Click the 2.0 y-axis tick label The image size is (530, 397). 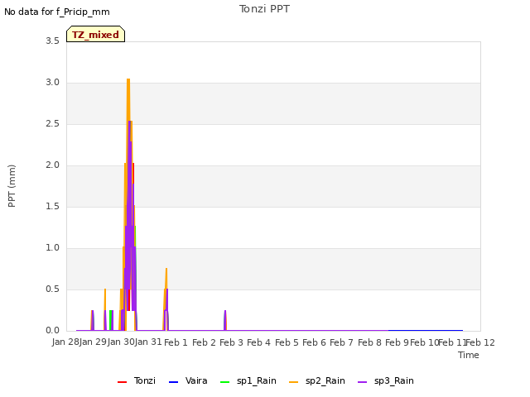(x=52, y=165)
